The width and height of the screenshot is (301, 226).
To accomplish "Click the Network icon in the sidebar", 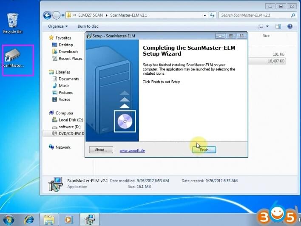I will pyautogui.click(x=51, y=147).
